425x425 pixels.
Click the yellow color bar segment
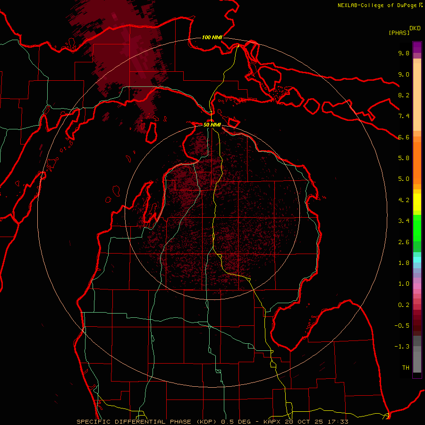pyautogui.click(x=417, y=202)
